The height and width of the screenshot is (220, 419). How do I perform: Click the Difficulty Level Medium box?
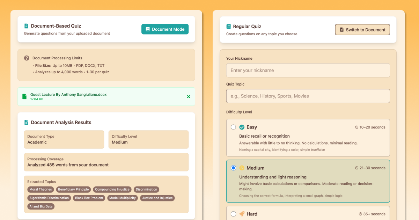click(148, 140)
